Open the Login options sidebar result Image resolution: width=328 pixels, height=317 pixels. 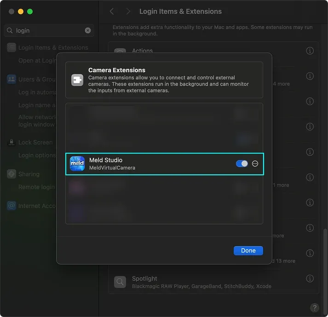click(x=37, y=155)
